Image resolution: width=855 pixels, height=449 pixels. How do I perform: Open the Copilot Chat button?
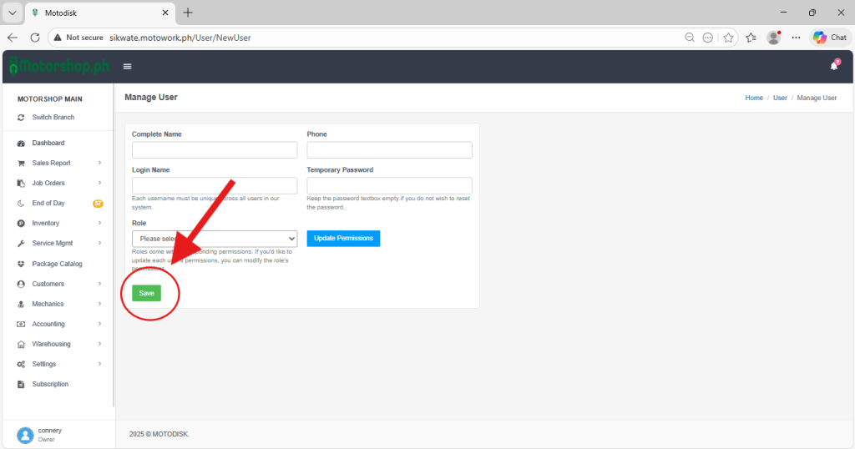pos(830,38)
